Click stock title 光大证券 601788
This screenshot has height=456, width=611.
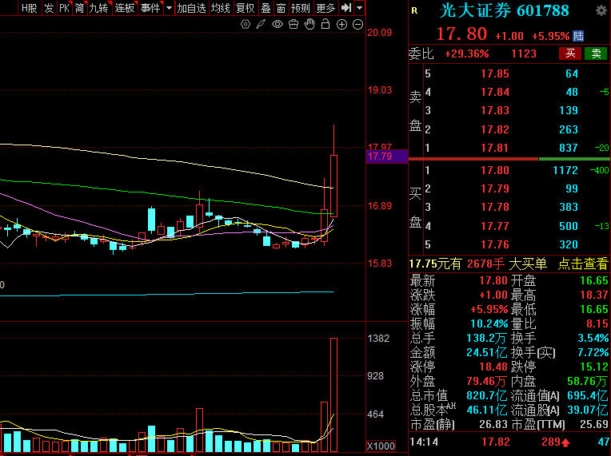coord(504,11)
